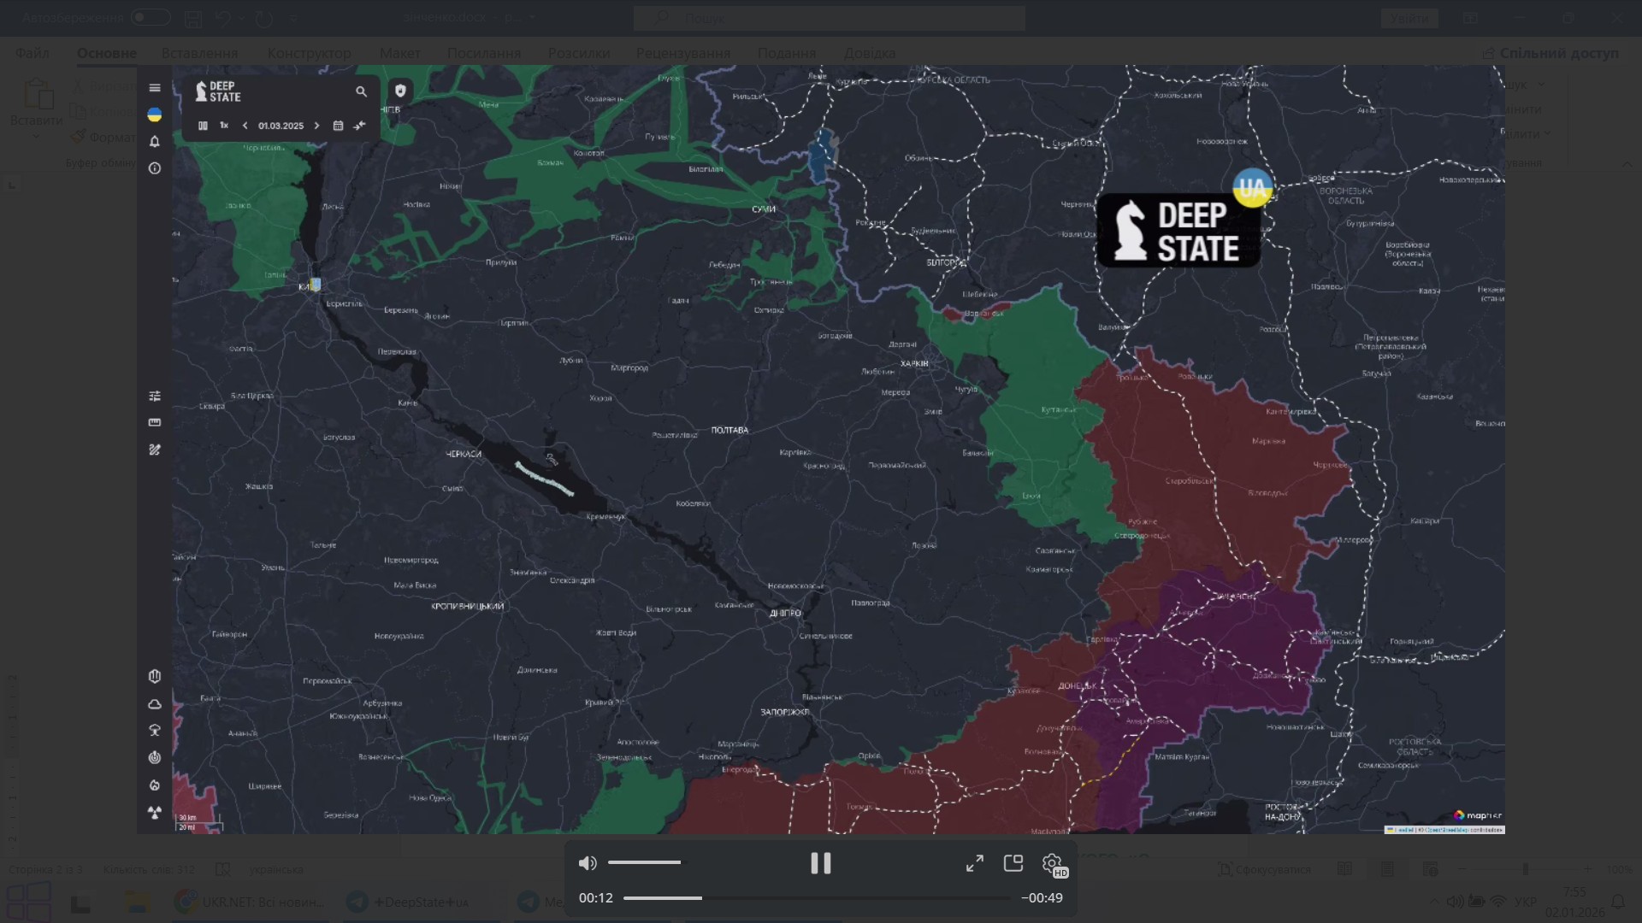Open the notifications bell in map sidebar
The image size is (1642, 923).
(x=155, y=142)
